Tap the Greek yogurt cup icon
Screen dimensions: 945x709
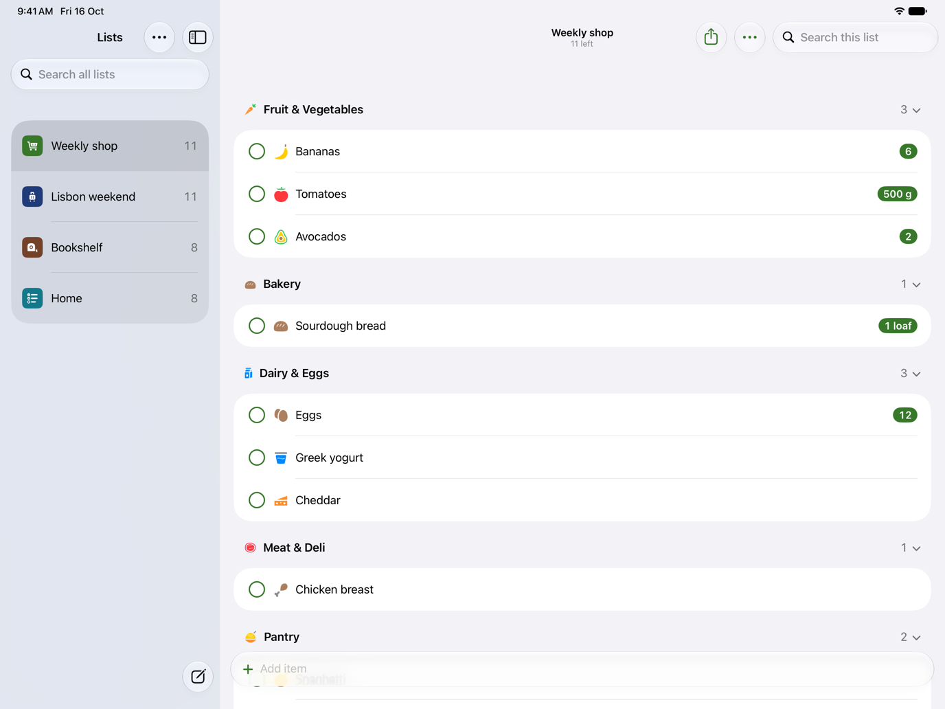281,458
